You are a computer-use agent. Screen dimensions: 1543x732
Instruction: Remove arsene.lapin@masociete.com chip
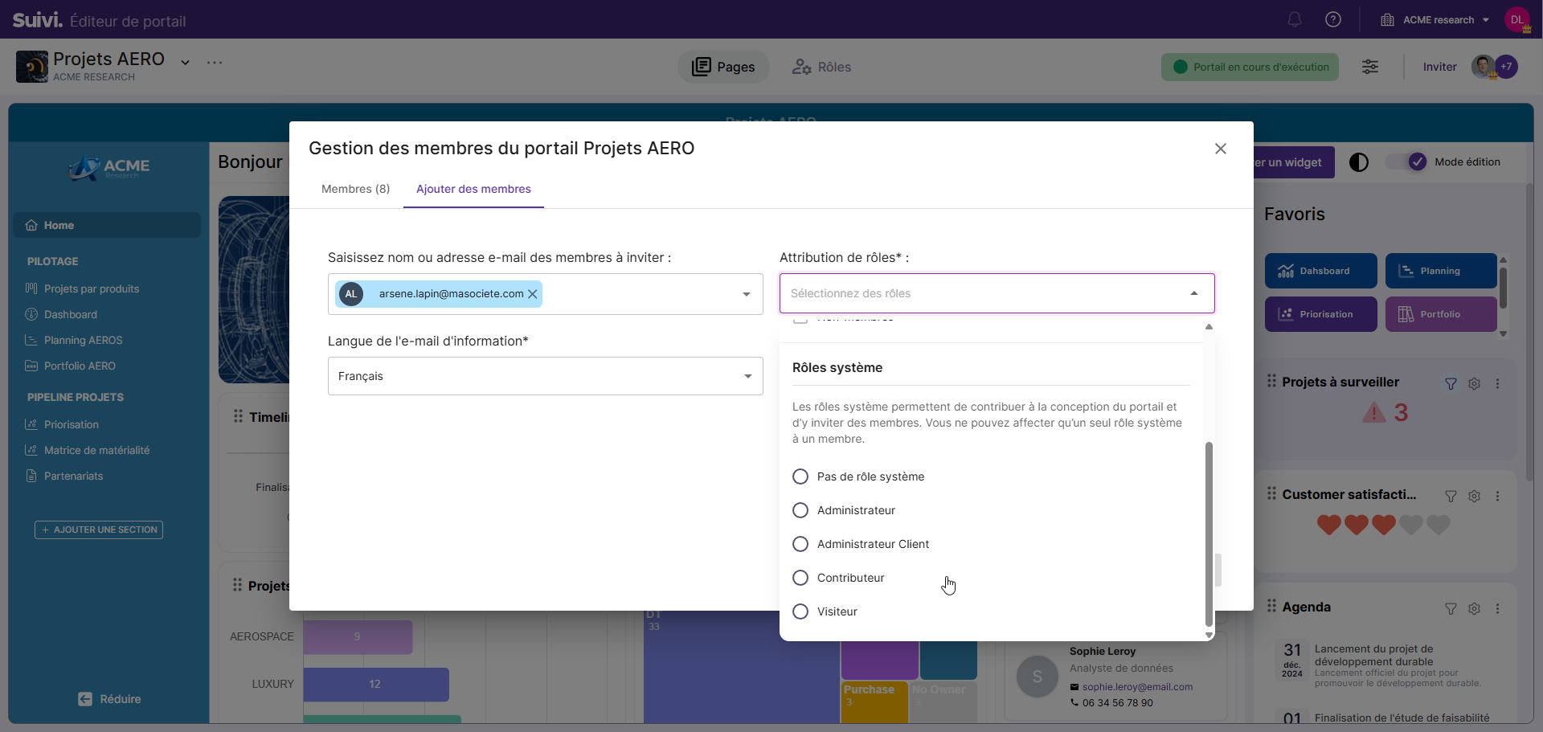(x=532, y=294)
